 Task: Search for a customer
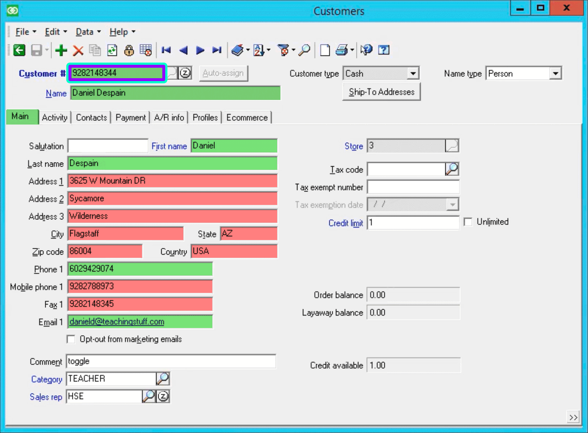(x=305, y=50)
